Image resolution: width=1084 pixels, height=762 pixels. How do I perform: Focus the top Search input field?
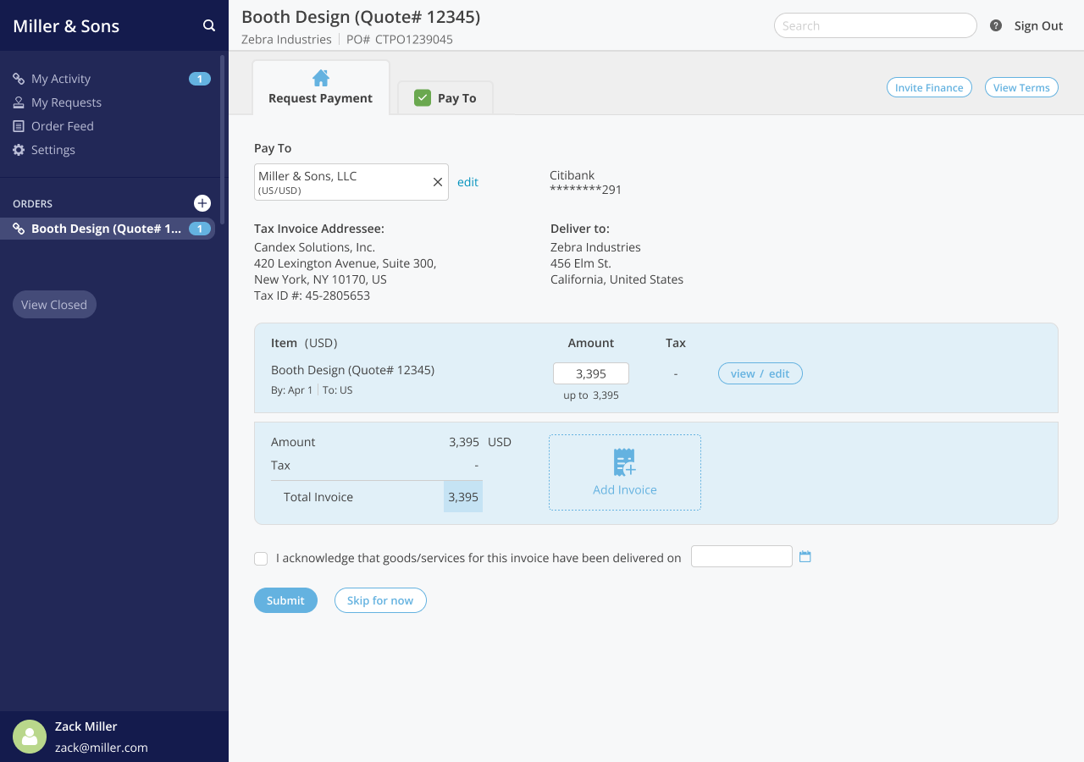pyautogui.click(x=876, y=25)
